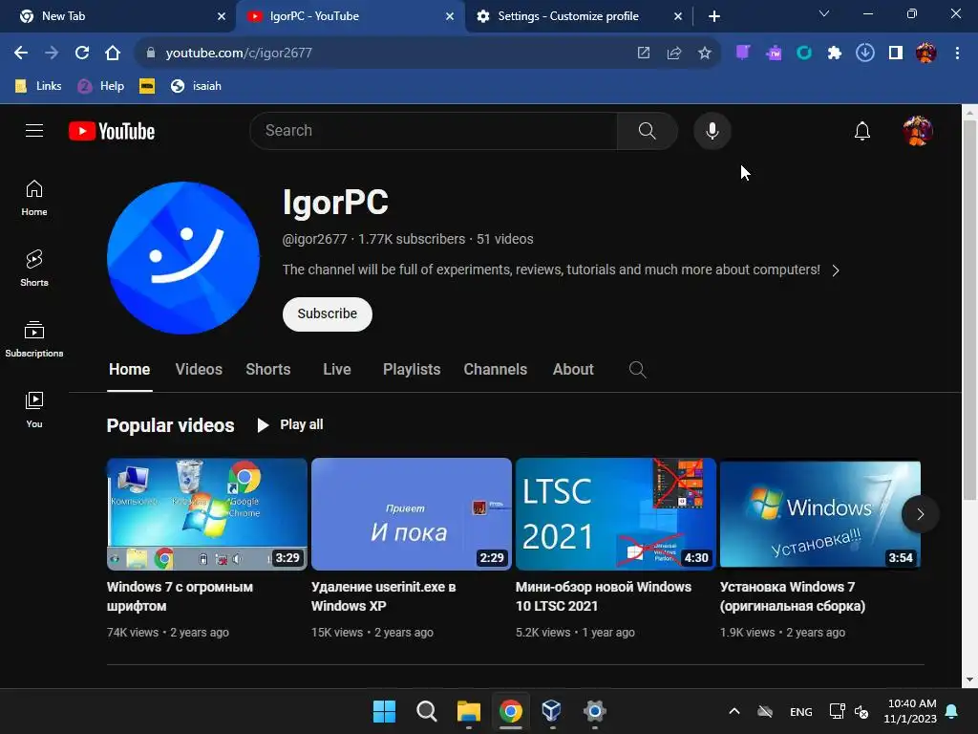Screen dimensions: 978x734
Task: Switch to the channel Shorts tab
Action: (x=268, y=370)
